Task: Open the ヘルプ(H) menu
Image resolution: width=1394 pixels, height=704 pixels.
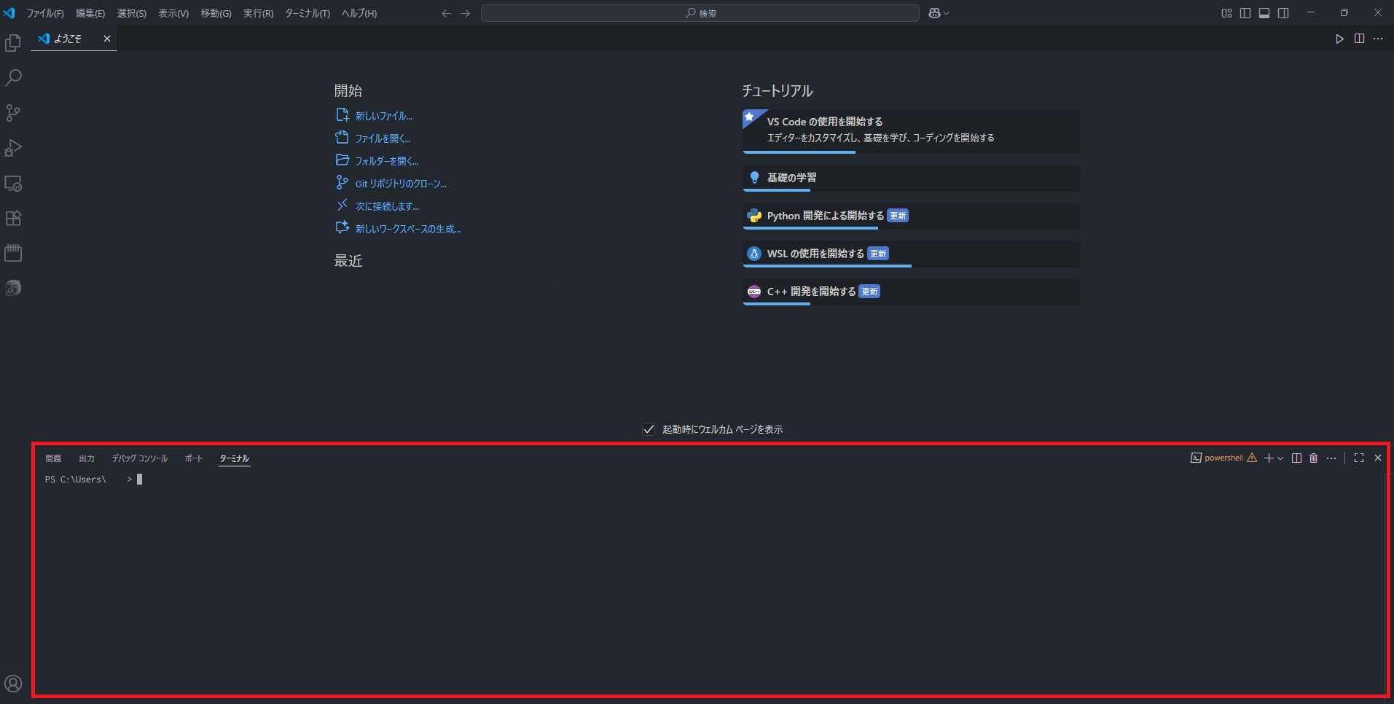Action: pos(359,13)
